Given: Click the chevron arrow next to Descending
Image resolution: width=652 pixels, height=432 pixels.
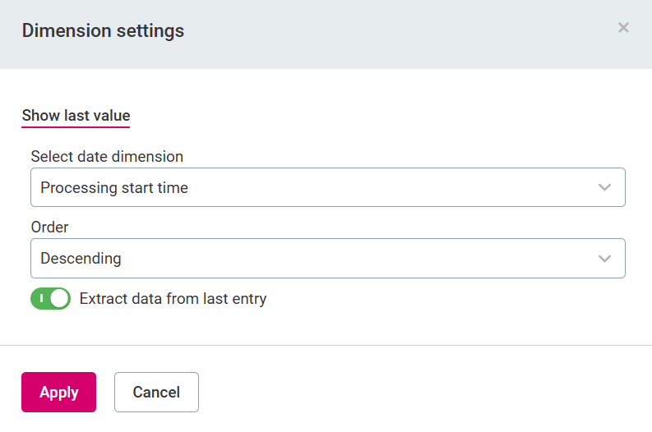Looking at the screenshot, I should [x=605, y=258].
